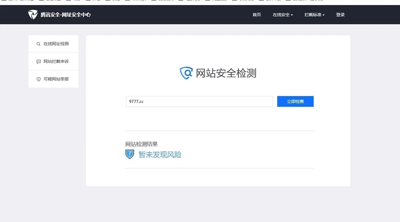Open the 首页 navigation item
400x222 pixels.
click(257, 15)
